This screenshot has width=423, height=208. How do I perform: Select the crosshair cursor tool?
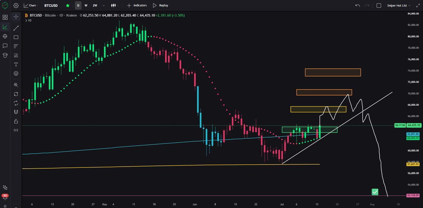pyautogui.click(x=16, y=17)
